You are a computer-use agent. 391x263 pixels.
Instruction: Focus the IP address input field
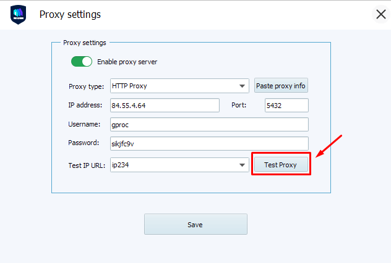[x=165, y=106]
